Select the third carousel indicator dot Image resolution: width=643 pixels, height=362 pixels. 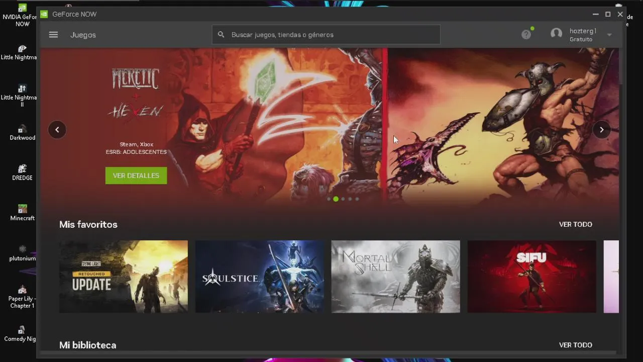pyautogui.click(x=343, y=199)
